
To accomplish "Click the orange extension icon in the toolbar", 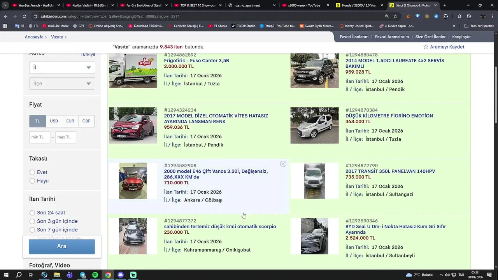I will 408,16.
